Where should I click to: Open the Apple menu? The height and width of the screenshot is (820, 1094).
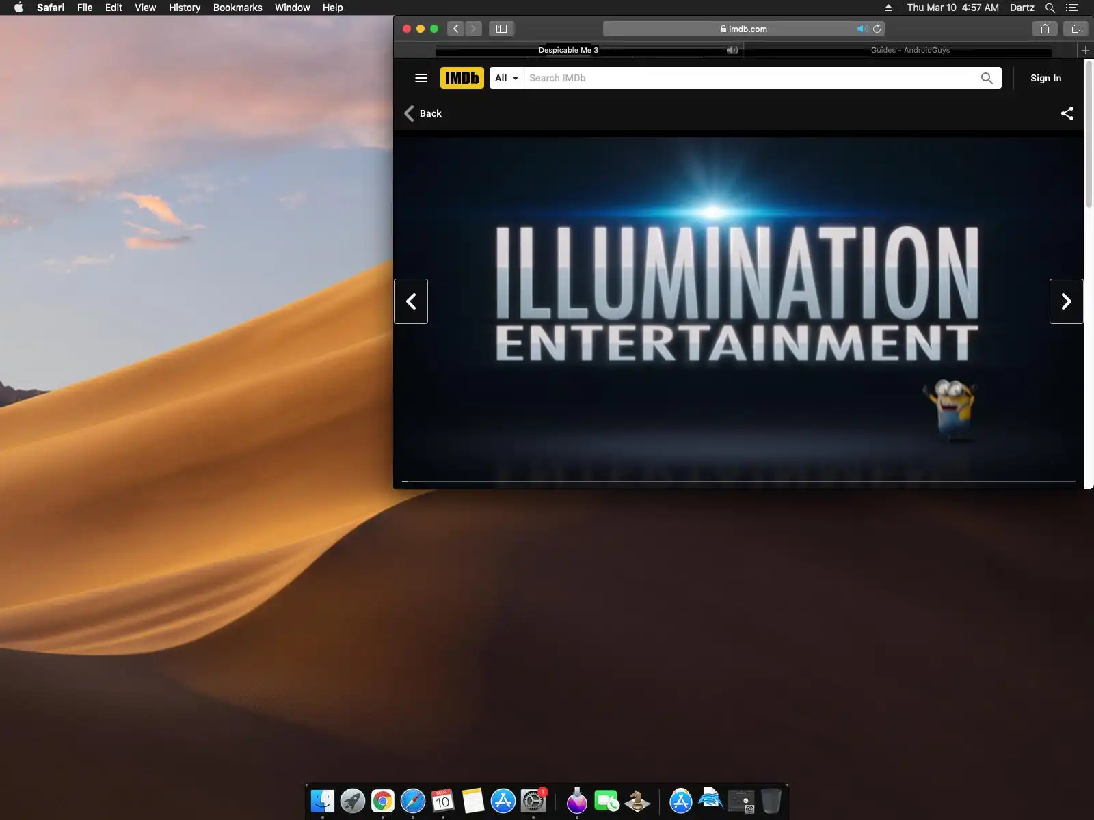[x=18, y=8]
